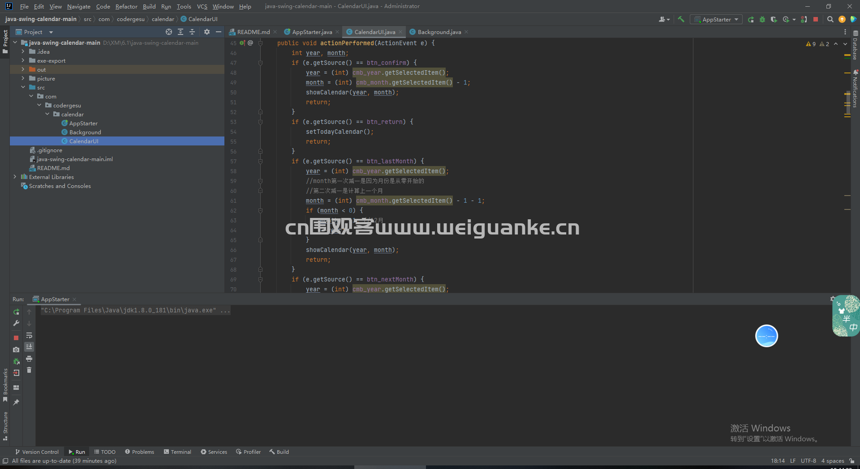Open the Refactor menu
Screen dimensions: 860x469
126,6
